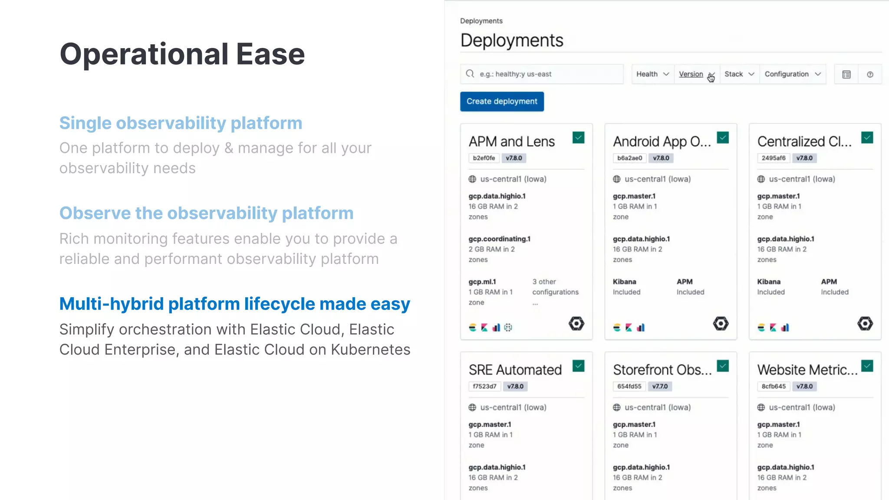Open the Health filter dropdown
This screenshot has width=889, height=500.
pos(652,74)
